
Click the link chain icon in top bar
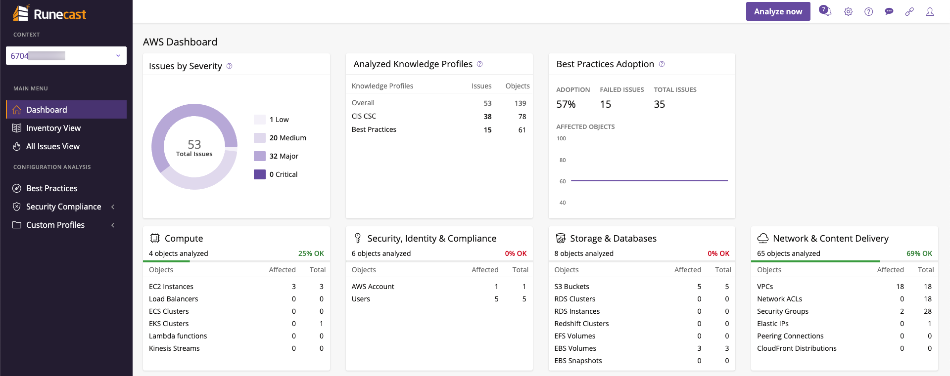[x=909, y=12]
